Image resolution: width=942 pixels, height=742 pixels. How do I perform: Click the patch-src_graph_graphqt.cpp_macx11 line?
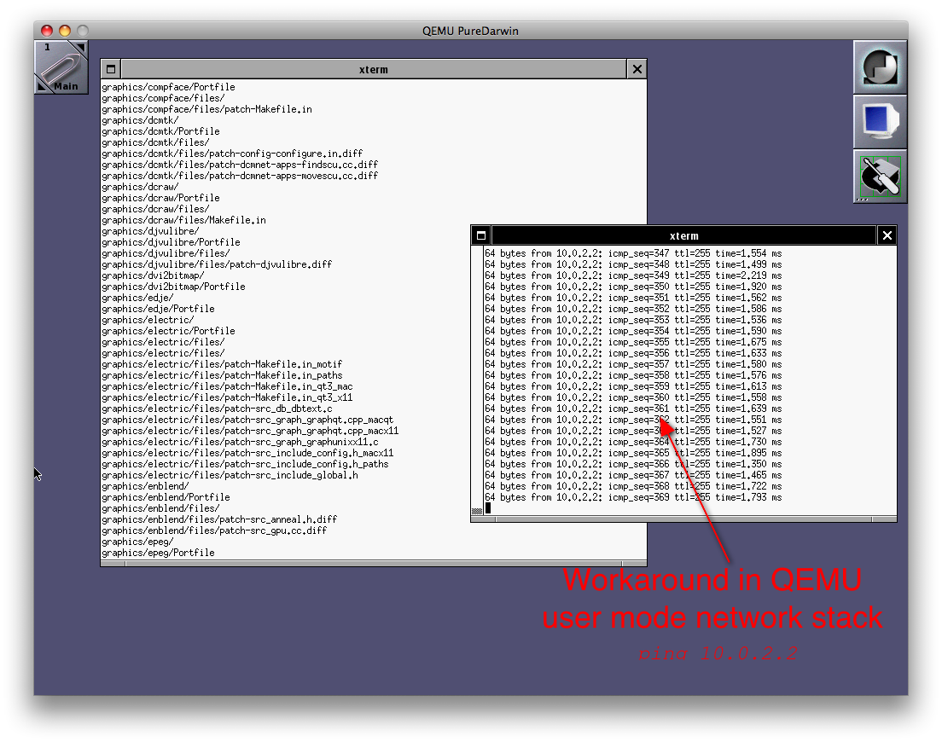point(250,431)
